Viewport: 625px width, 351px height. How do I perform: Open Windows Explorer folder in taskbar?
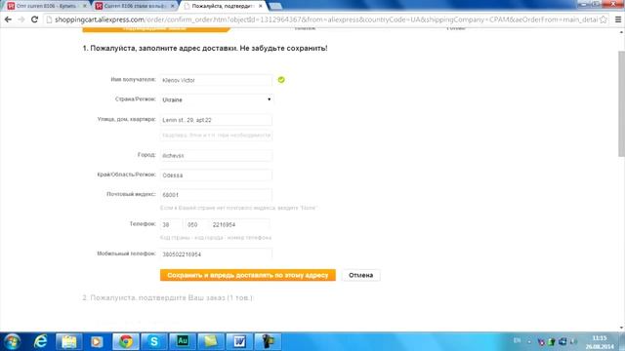69,341
